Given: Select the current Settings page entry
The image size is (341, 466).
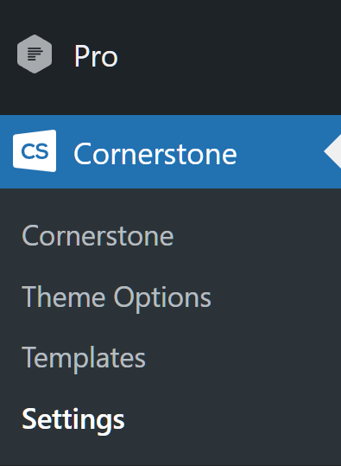Looking at the screenshot, I should (73, 419).
